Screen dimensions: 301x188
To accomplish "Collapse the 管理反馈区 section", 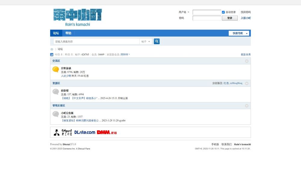I will click(247, 106).
